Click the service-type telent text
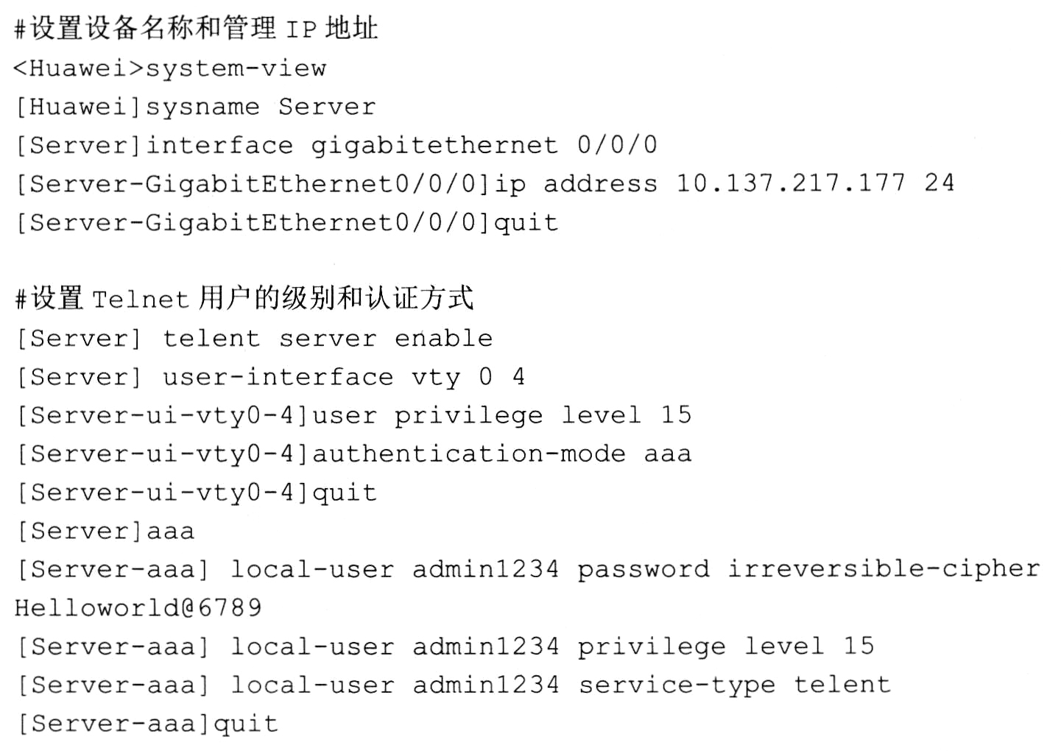Viewport: 1061px width, 751px height. pyautogui.click(x=734, y=685)
